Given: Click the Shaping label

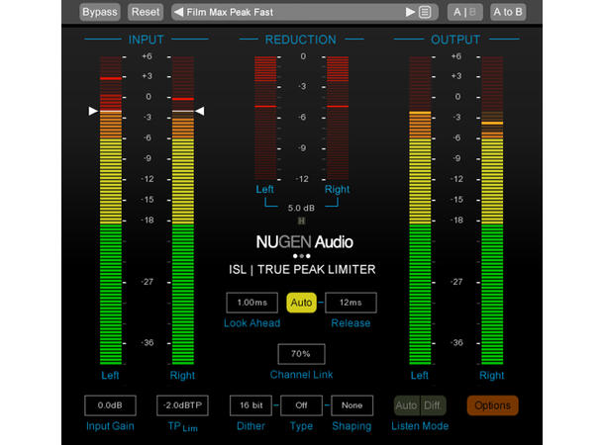Looking at the screenshot, I should pyautogui.click(x=352, y=426).
